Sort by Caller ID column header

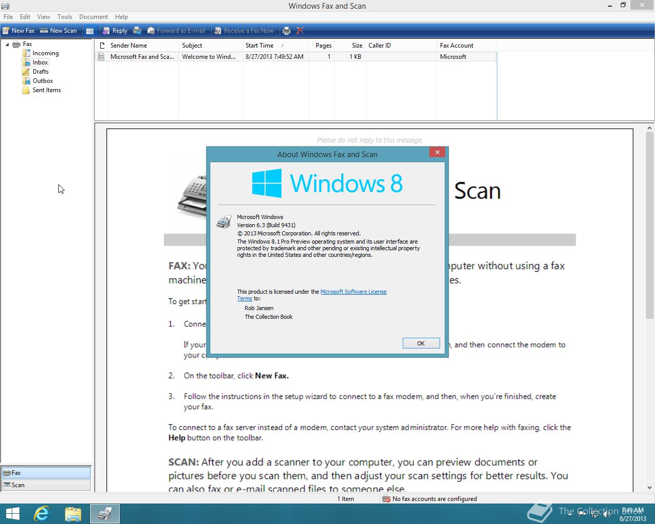[401, 46]
